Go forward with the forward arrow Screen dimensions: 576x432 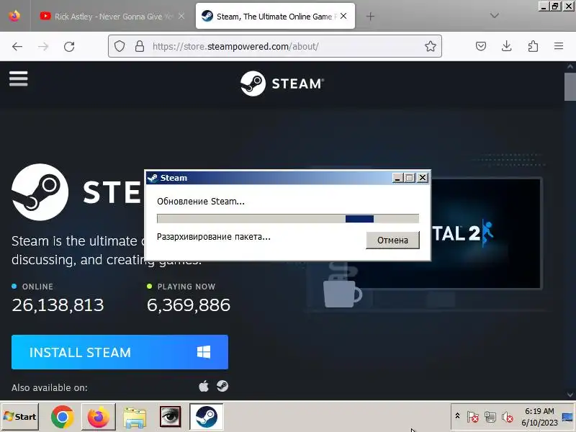(43, 46)
